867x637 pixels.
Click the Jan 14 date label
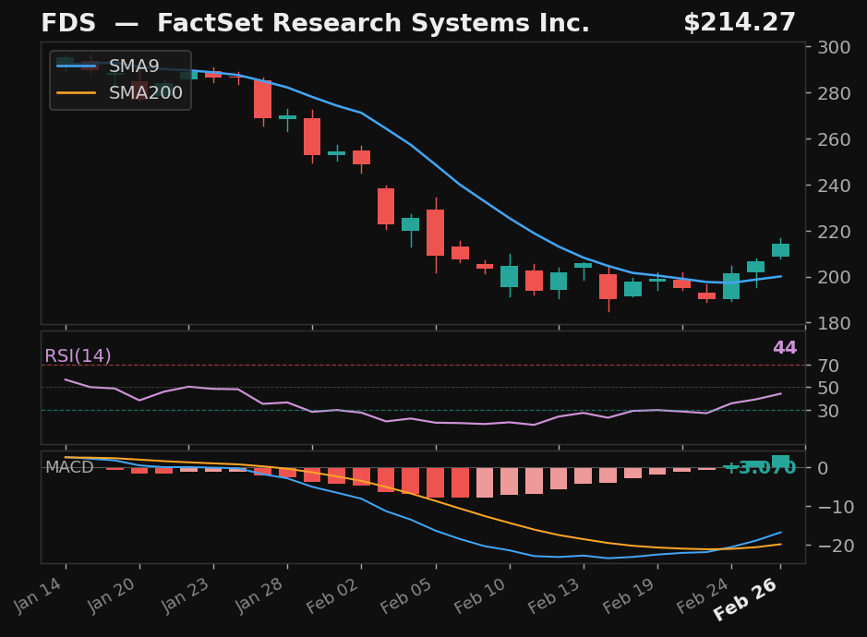click(x=38, y=595)
